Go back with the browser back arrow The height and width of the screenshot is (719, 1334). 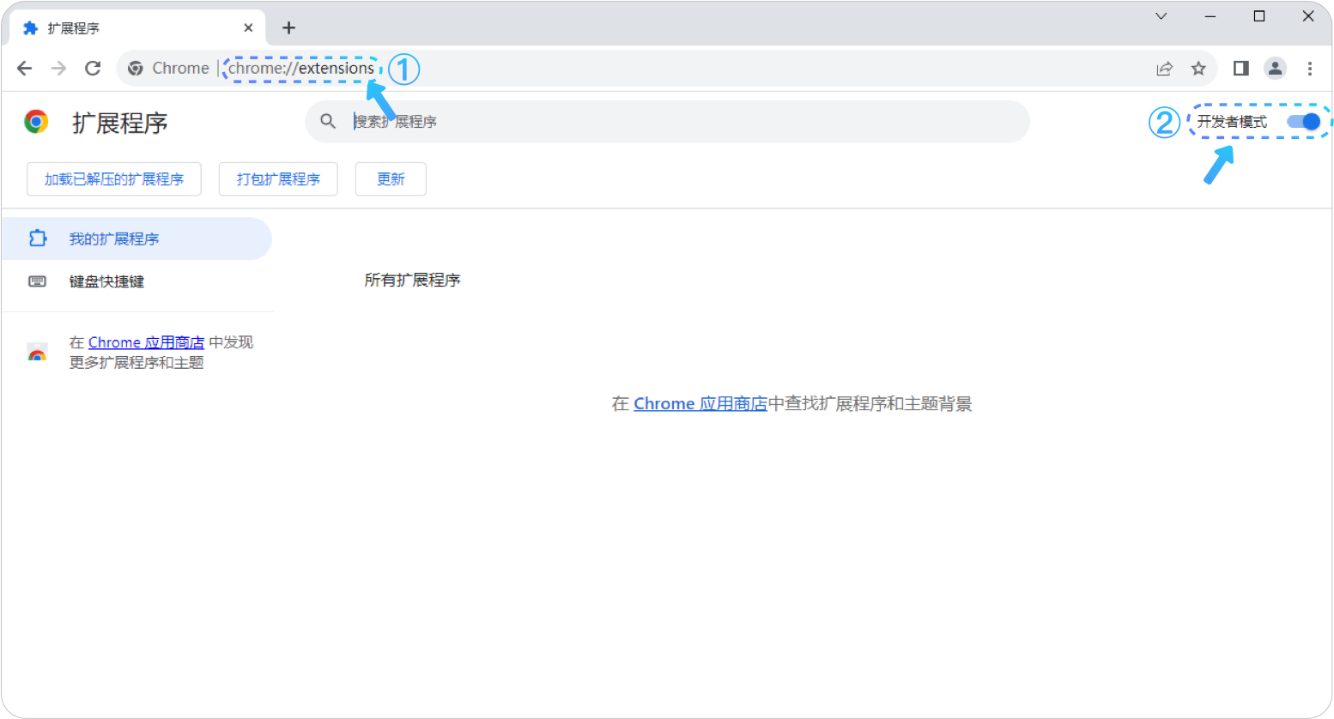click(24, 69)
